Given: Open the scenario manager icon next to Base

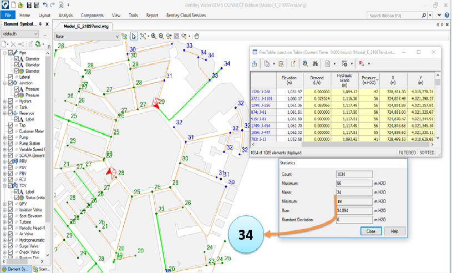Looking at the screenshot, I should pyautogui.click(x=125, y=36).
